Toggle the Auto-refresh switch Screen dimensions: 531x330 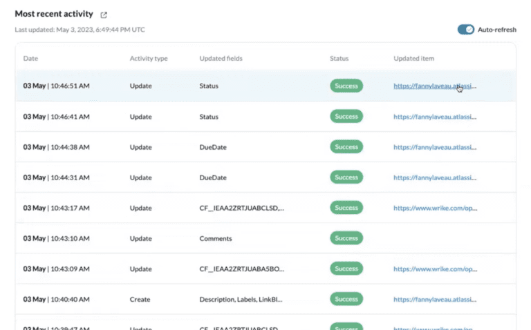click(465, 30)
